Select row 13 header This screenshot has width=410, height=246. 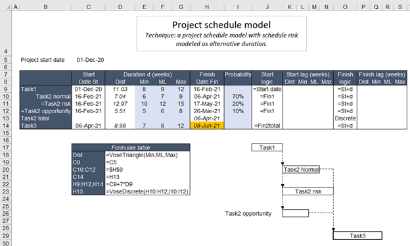[5, 118]
